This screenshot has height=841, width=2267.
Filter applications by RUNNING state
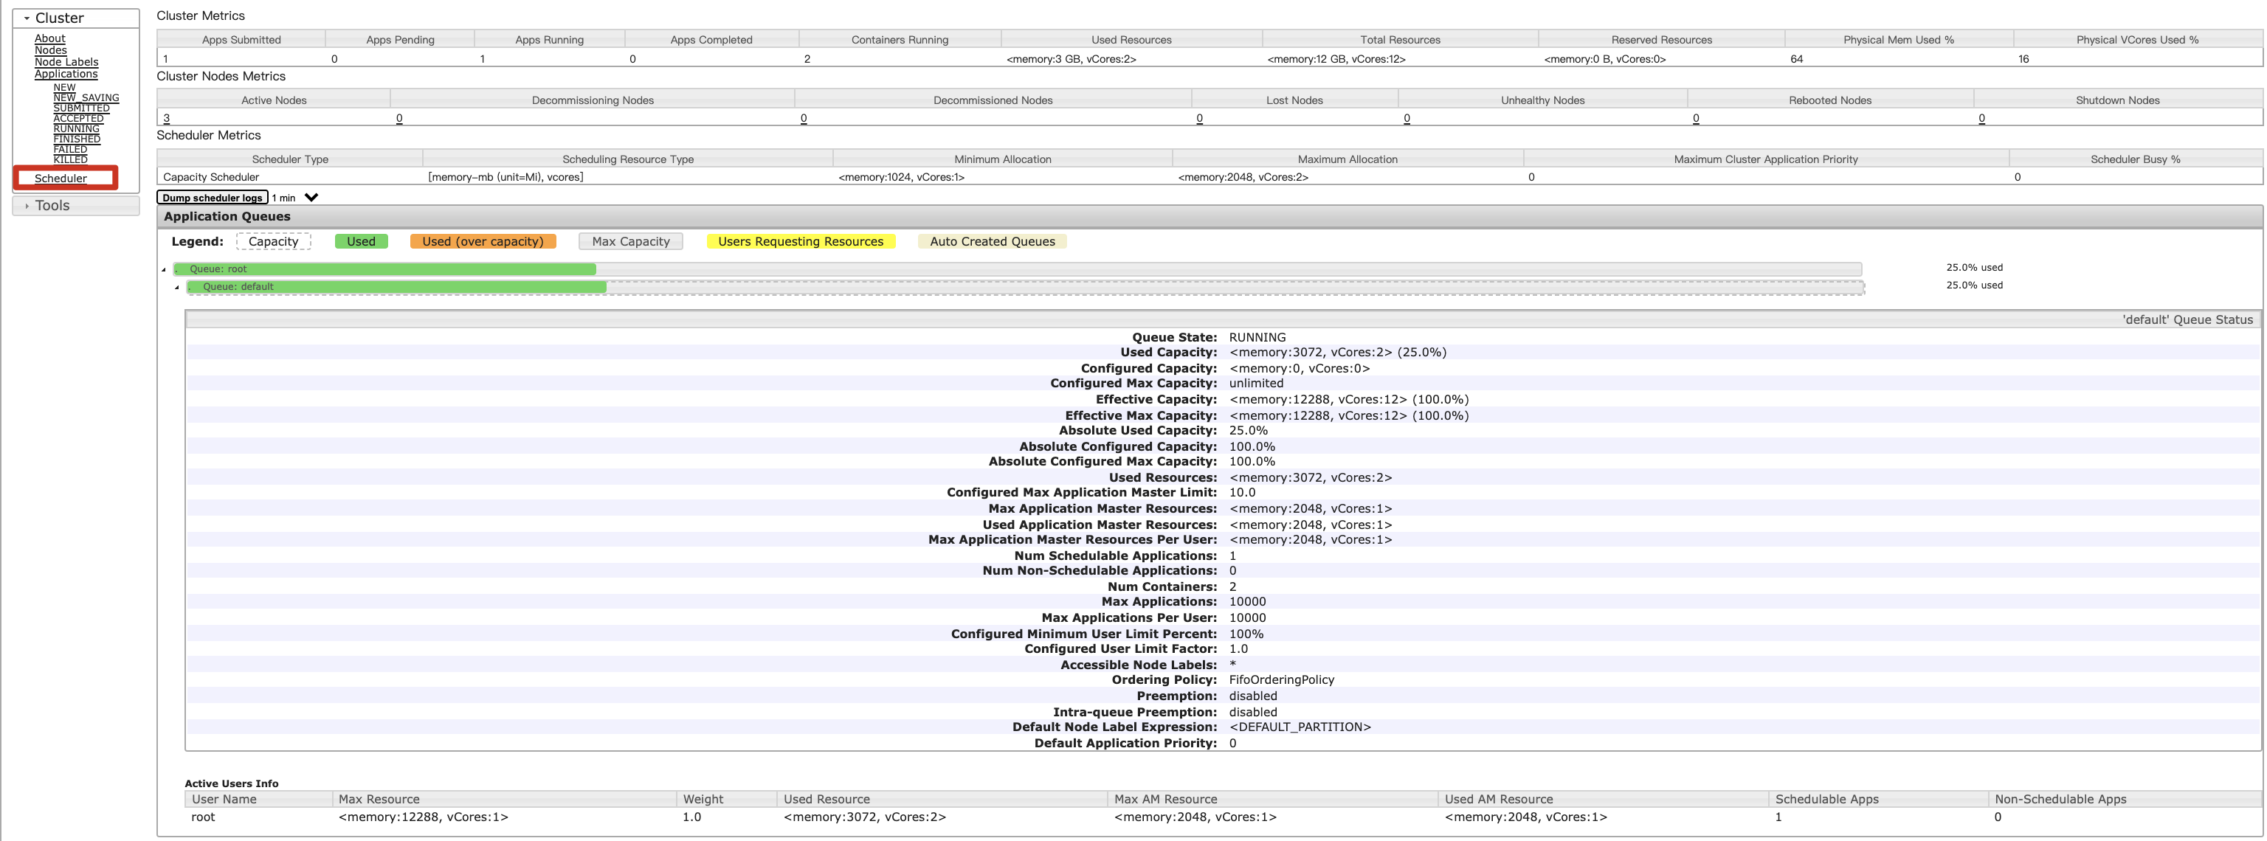pos(77,128)
